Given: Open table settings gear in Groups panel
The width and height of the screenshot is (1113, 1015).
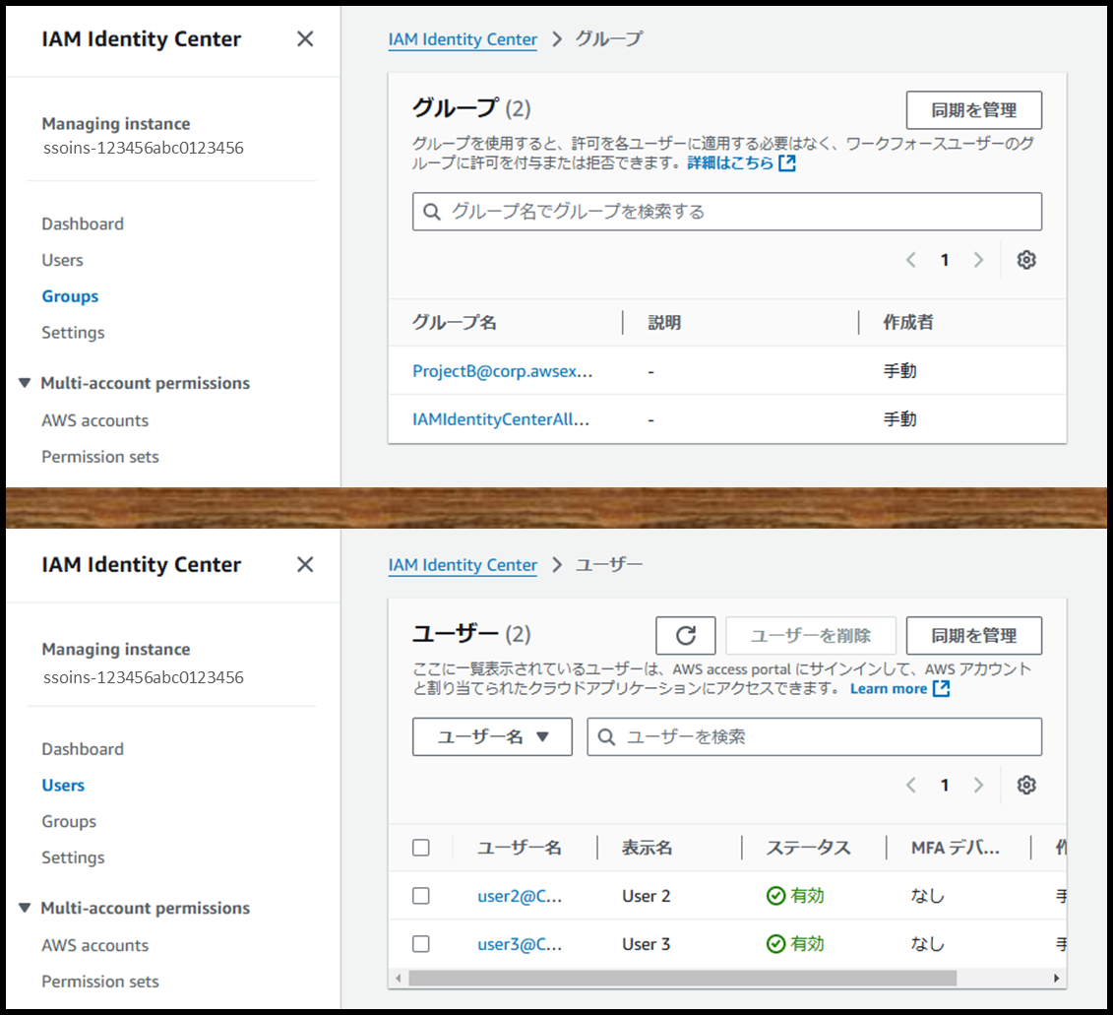Looking at the screenshot, I should coord(1026,260).
